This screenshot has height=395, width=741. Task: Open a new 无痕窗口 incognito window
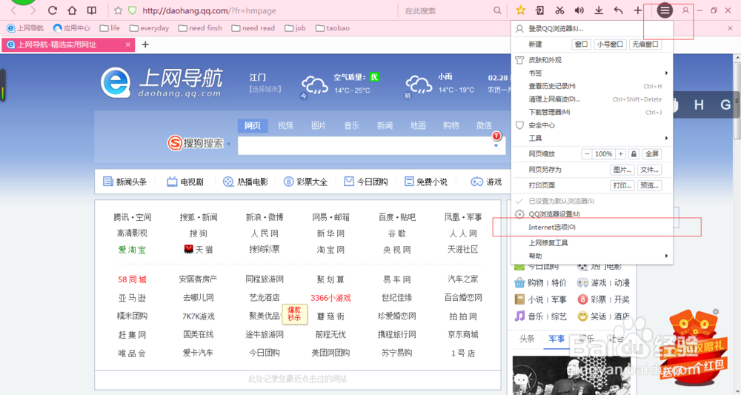(x=645, y=44)
